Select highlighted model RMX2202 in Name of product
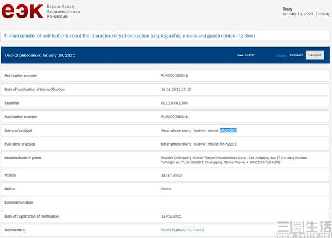The width and height of the screenshot is (332, 238). coord(228,131)
